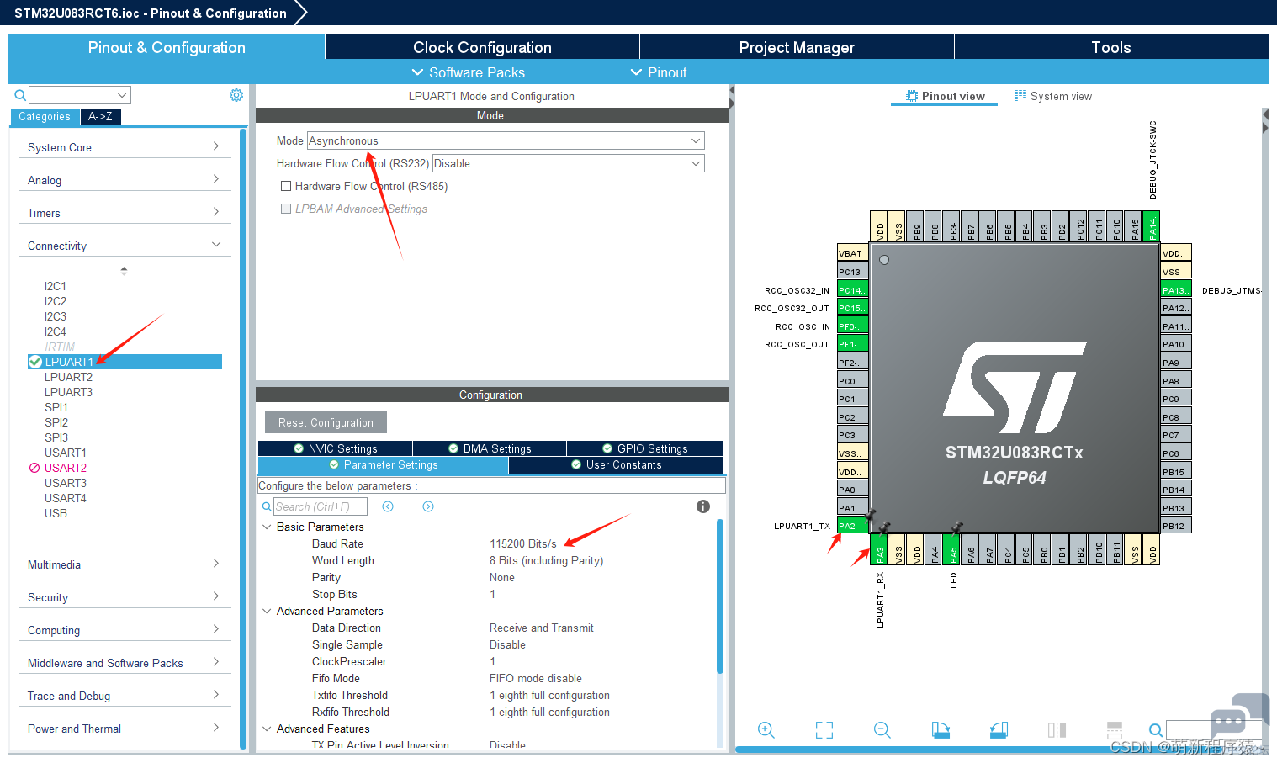Expand the Power and Thermal category
This screenshot has width=1277, height=763.
pos(125,729)
